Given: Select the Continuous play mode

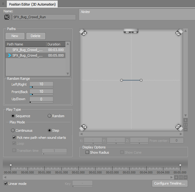Looking at the screenshot, I should [x=13, y=130].
